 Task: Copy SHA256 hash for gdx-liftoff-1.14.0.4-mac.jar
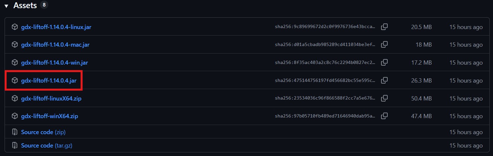point(384,44)
